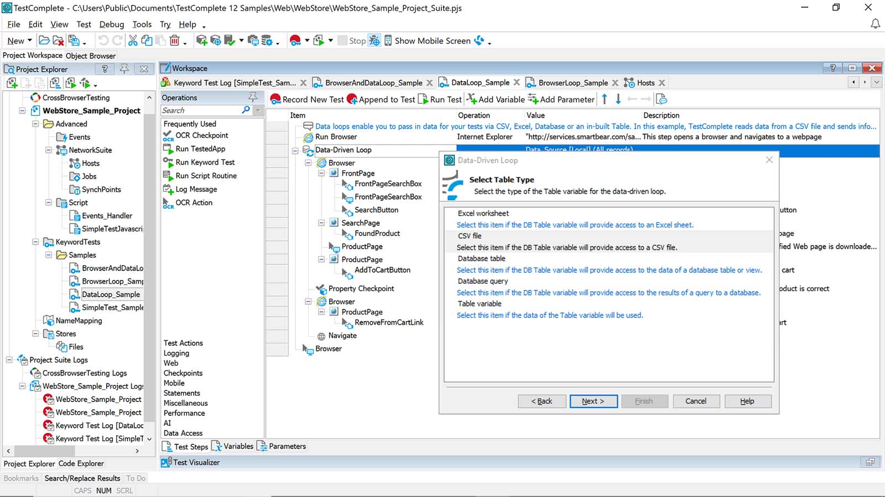Click Record New Test in editor toolbar

tap(307, 99)
